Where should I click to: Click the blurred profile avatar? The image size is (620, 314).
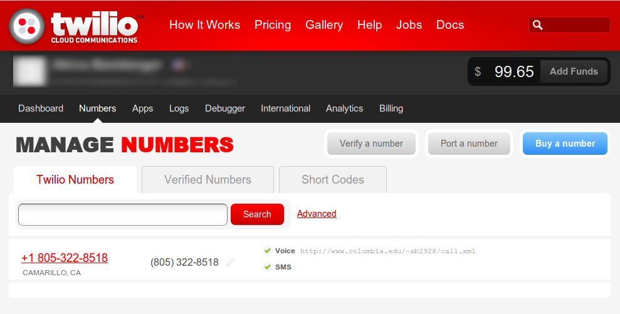pos(29,71)
